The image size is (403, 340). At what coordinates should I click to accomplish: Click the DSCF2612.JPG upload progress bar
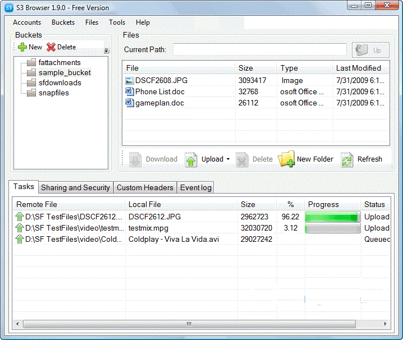tap(332, 217)
